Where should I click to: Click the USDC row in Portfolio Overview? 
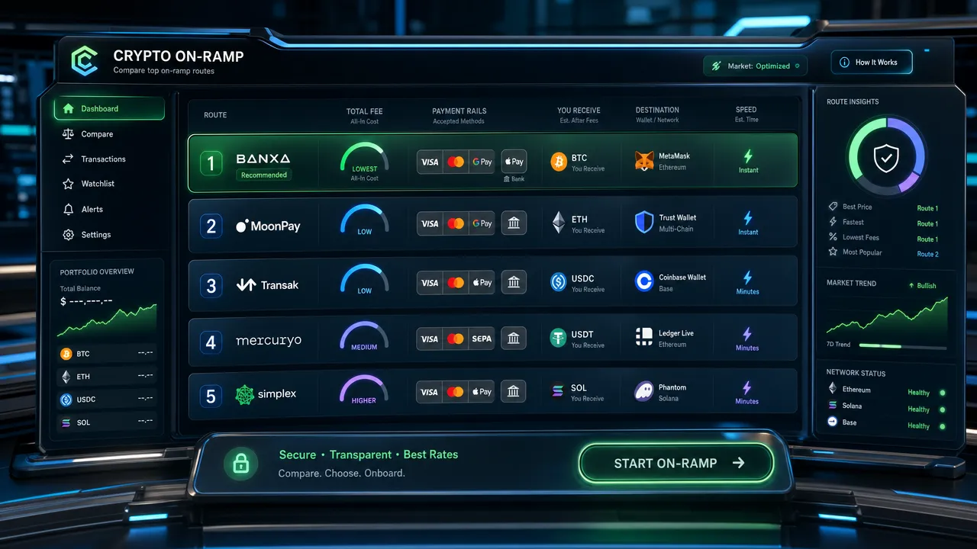tap(107, 400)
